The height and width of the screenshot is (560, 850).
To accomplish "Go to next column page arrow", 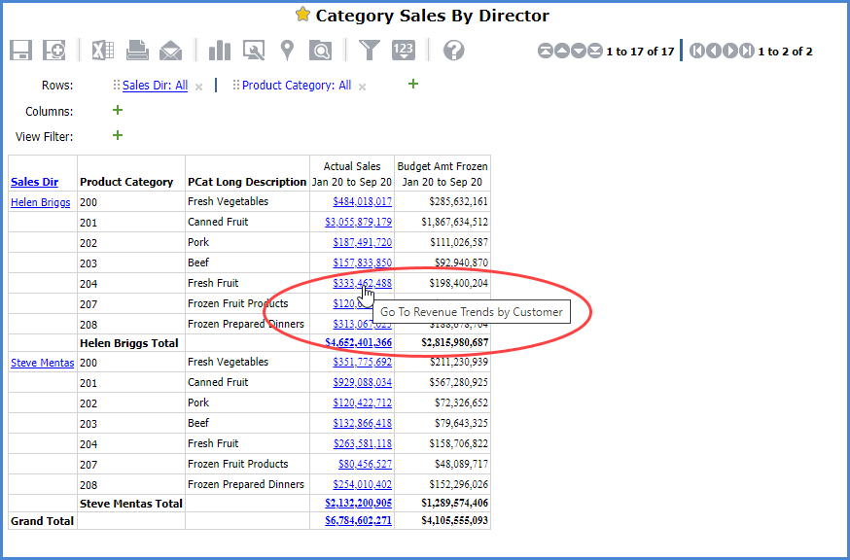I will [x=731, y=51].
